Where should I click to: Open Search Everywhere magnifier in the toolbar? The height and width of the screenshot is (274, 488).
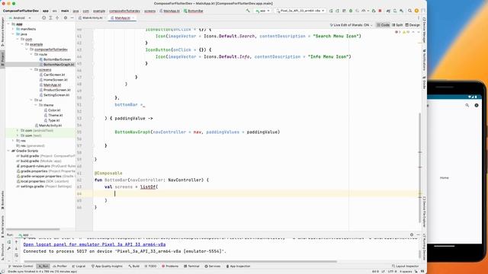tap(410, 11)
